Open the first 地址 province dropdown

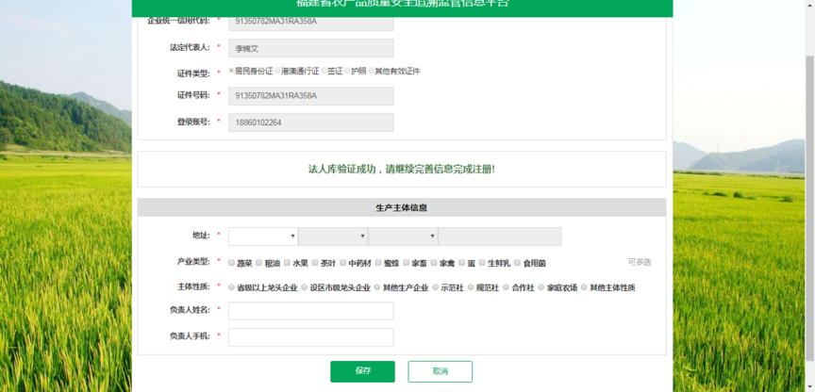click(262, 237)
